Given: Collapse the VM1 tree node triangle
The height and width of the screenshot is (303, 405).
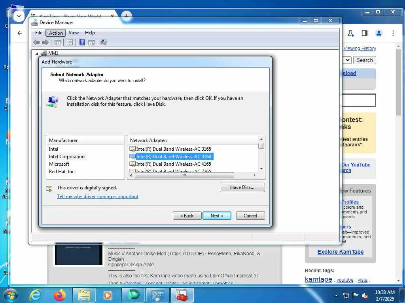Looking at the screenshot, I should tap(37, 54).
